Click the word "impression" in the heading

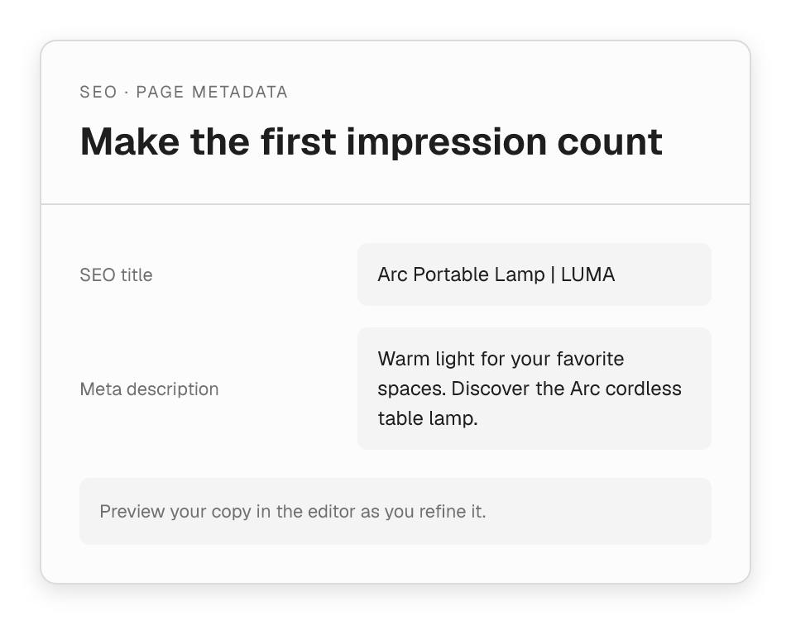(447, 143)
